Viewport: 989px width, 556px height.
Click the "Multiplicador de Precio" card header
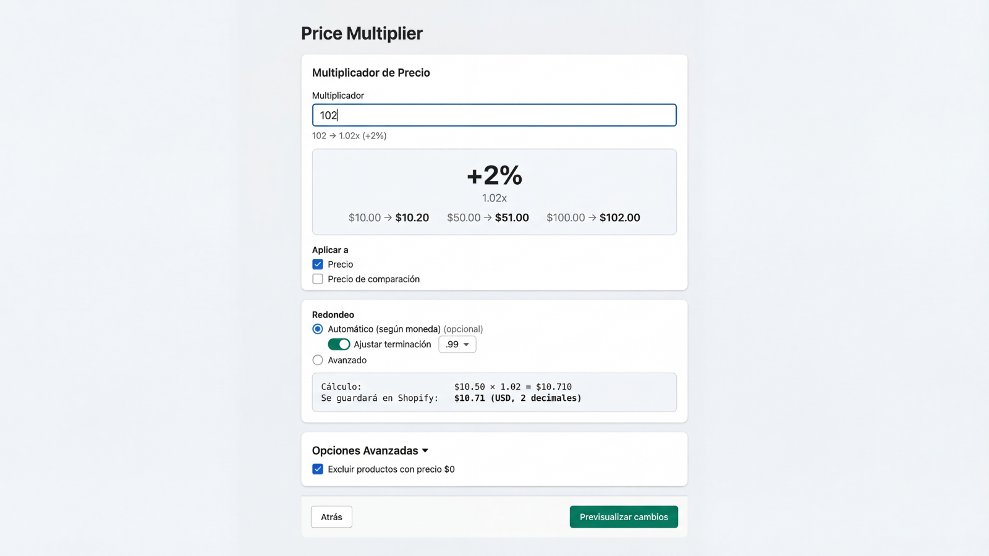[x=371, y=72]
